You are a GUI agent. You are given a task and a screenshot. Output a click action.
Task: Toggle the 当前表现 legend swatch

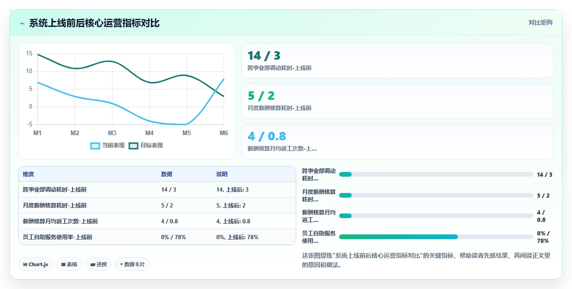pyautogui.click(x=95, y=145)
